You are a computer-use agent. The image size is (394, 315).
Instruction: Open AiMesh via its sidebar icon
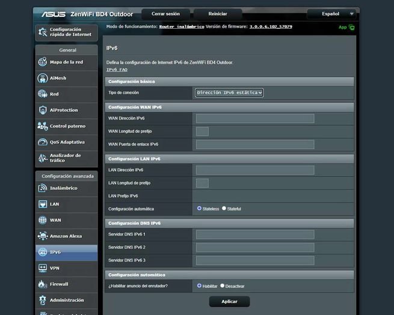pyautogui.click(x=43, y=78)
